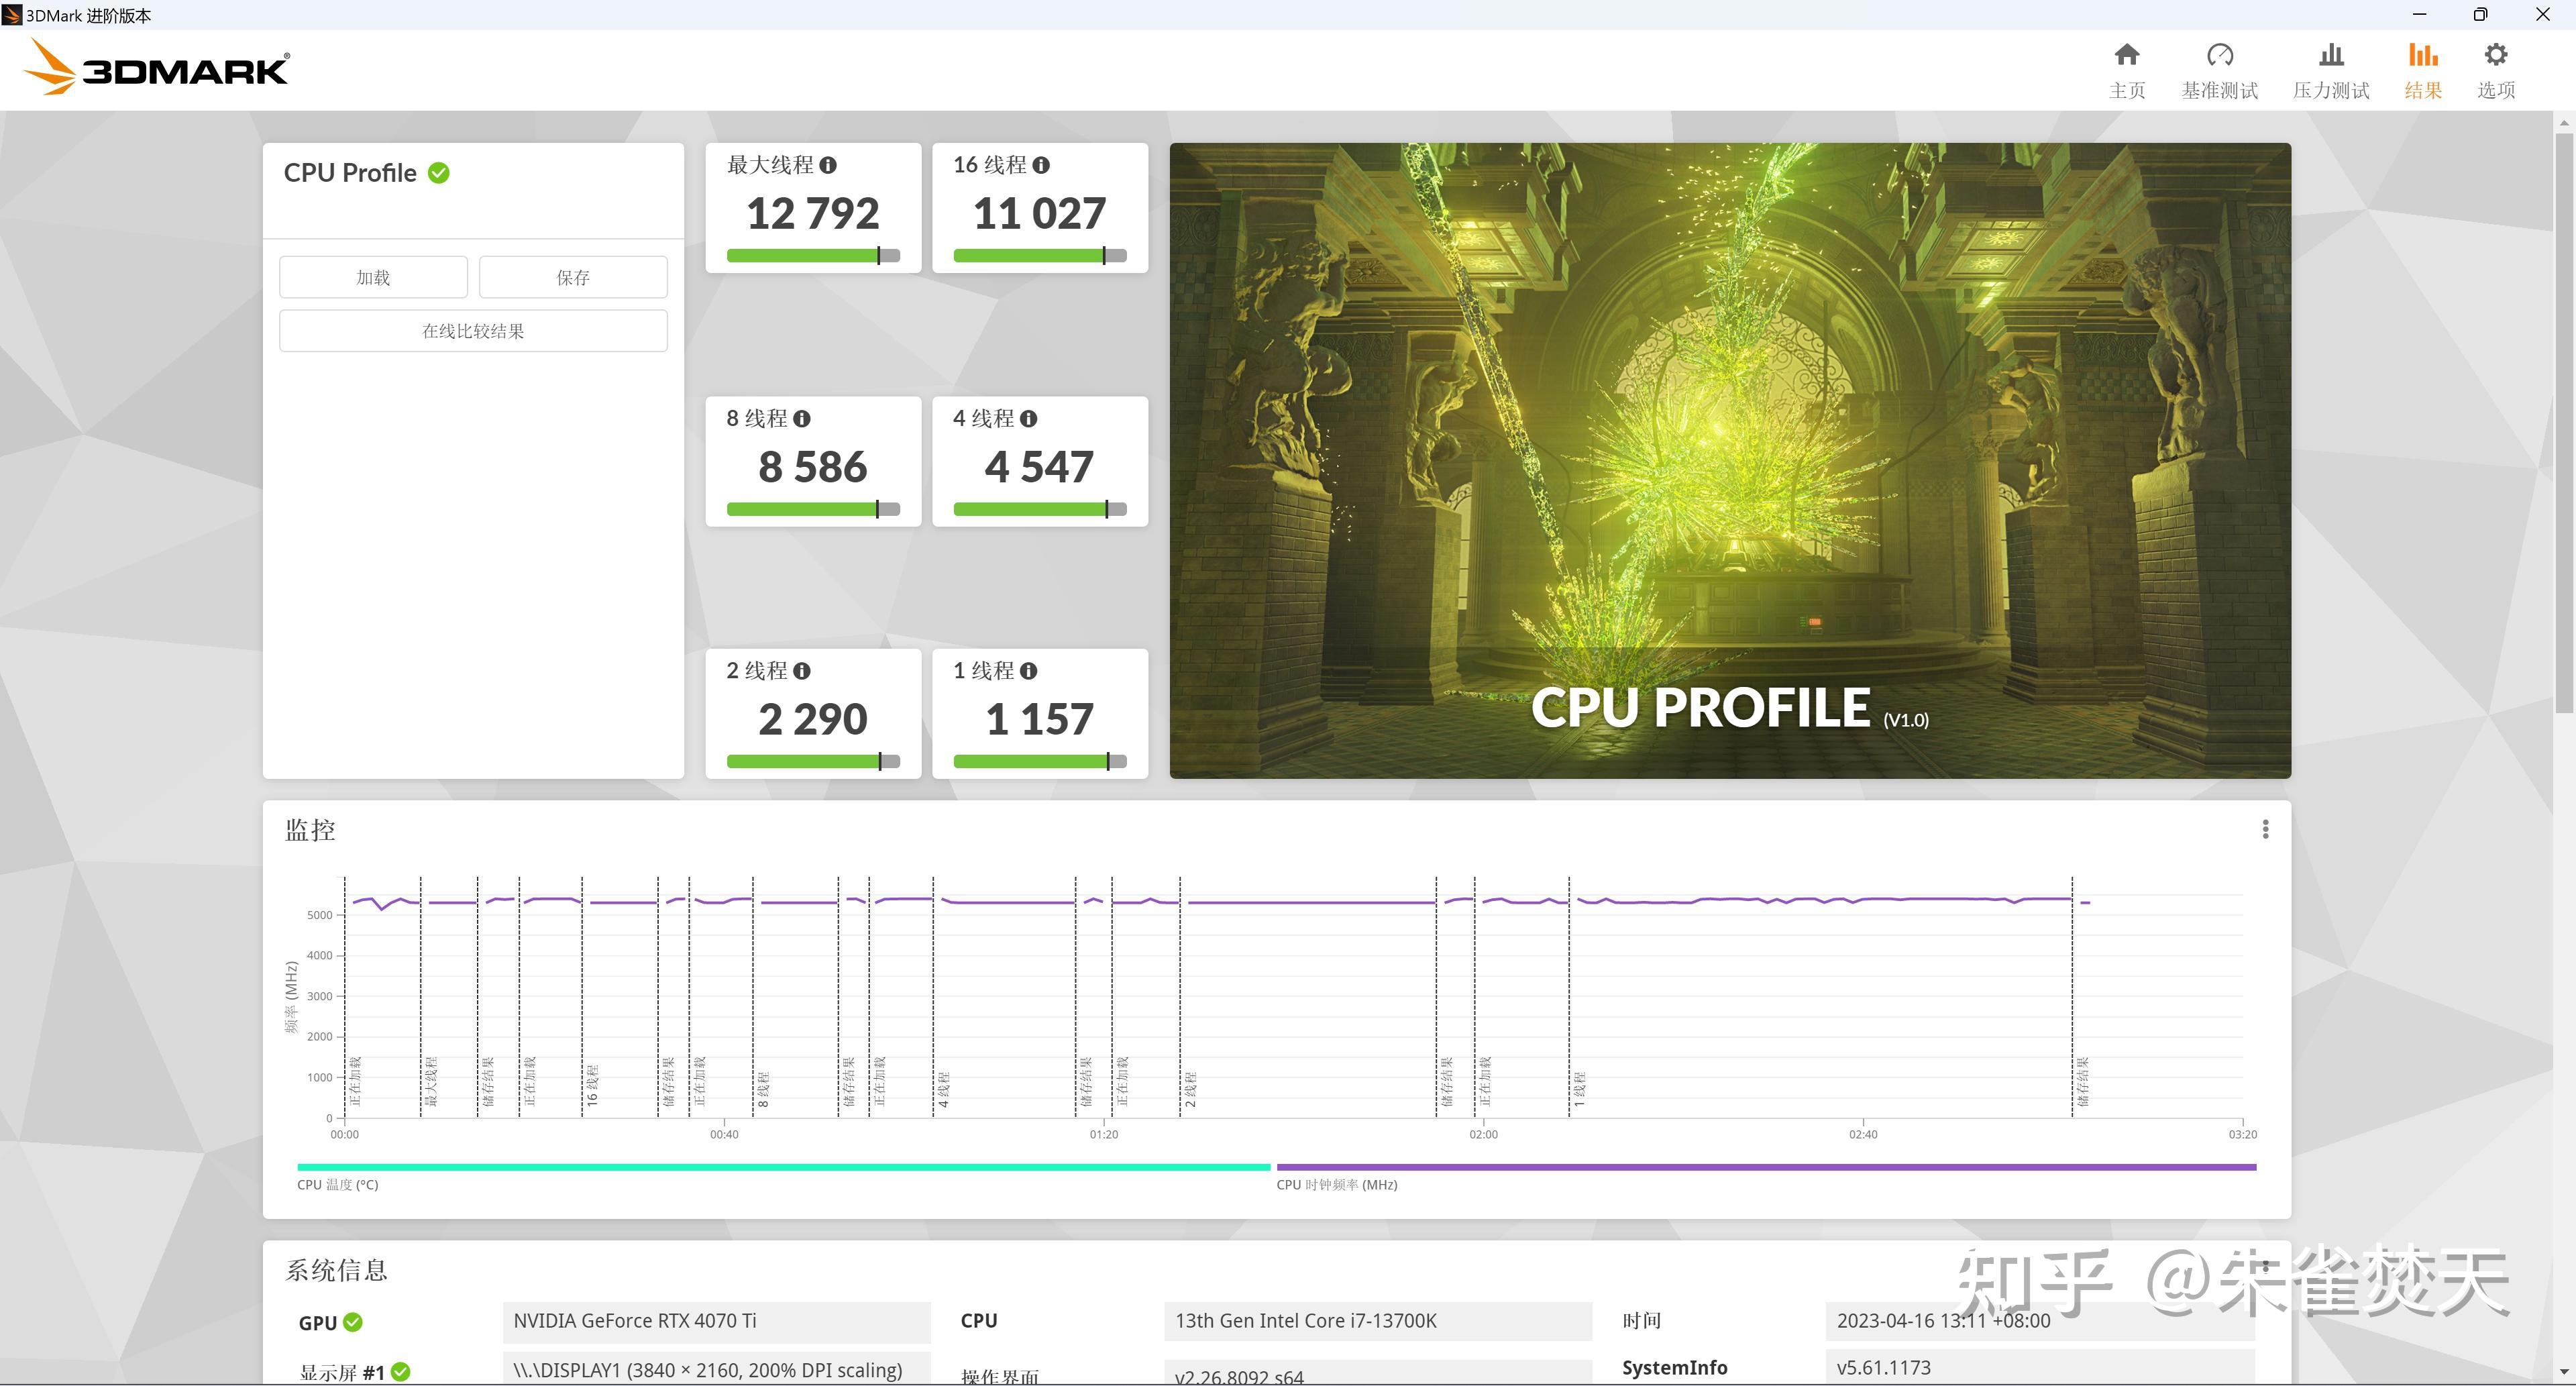Click info icon next to 4 线程
This screenshot has width=2576, height=1386.
(x=1029, y=419)
